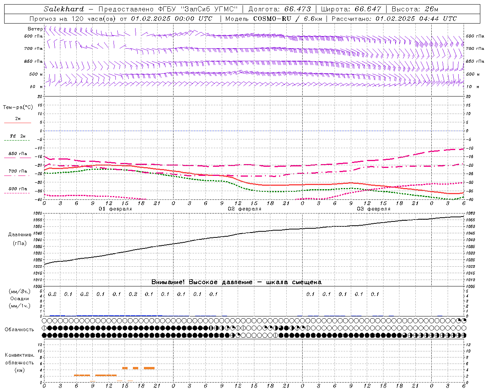Click the "Предоставлено ФГБУ ЗапСиб УГМС" provider text
486x389 pixels.
pos(169,9)
